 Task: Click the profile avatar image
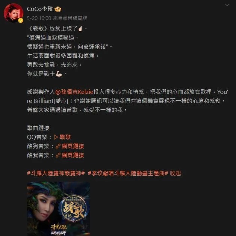click(14, 13)
